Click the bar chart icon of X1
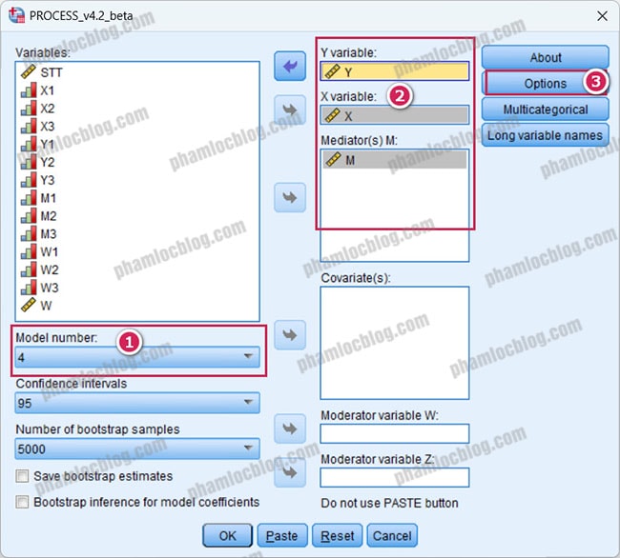The height and width of the screenshot is (558, 620). coord(29,90)
